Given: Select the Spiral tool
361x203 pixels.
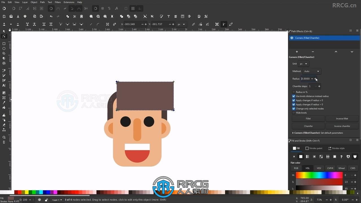Looking at the screenshot, I should coord(4,63).
